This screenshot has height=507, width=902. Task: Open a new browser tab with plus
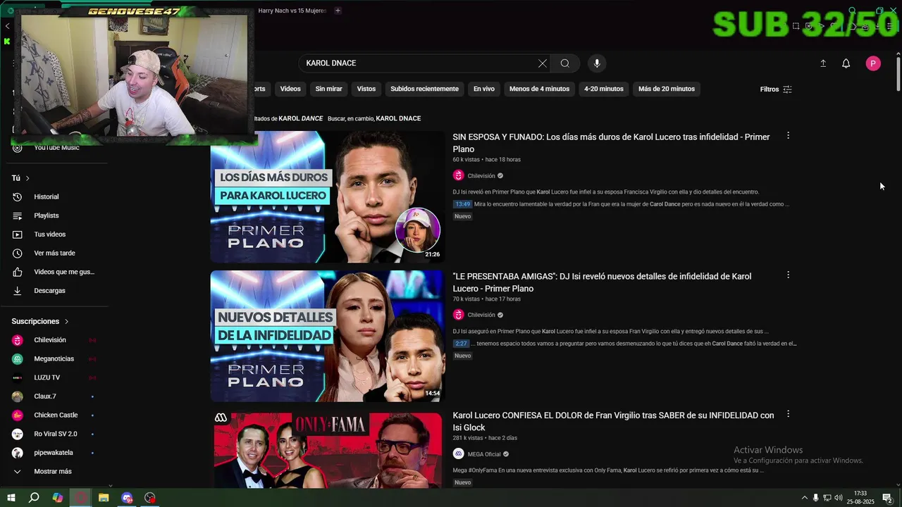[x=338, y=11]
